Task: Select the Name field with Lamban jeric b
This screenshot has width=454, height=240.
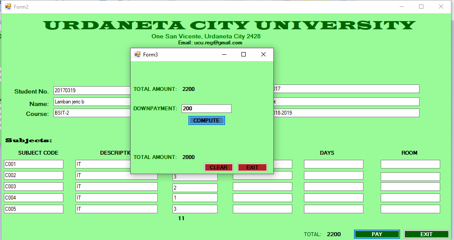Action: 91,102
